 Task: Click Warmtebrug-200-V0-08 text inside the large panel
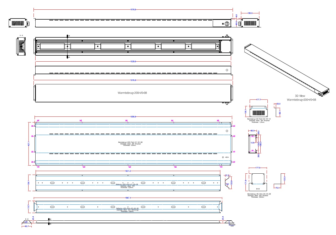132,93
